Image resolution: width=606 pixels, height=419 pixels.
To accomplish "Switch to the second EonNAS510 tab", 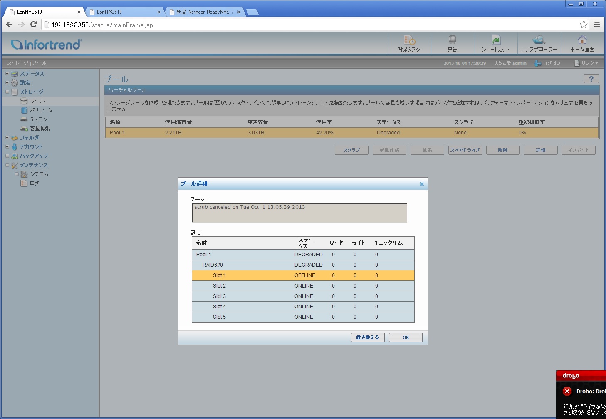I will coord(124,12).
